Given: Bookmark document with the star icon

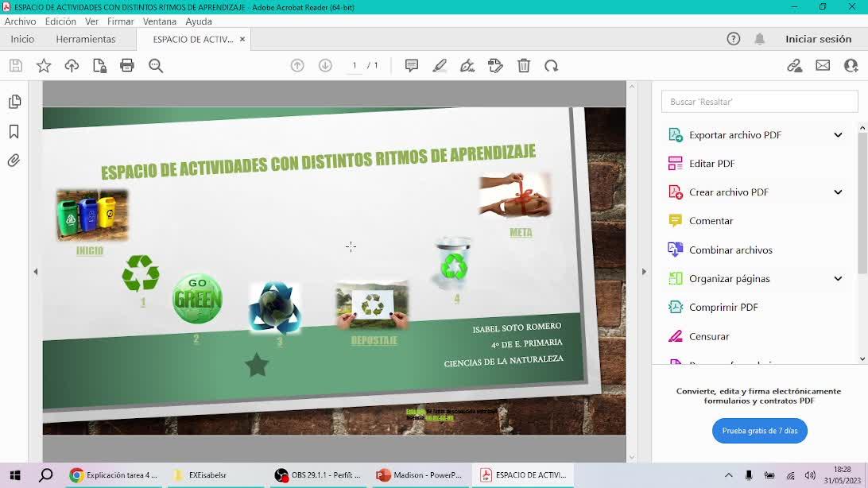Looking at the screenshot, I should point(44,66).
